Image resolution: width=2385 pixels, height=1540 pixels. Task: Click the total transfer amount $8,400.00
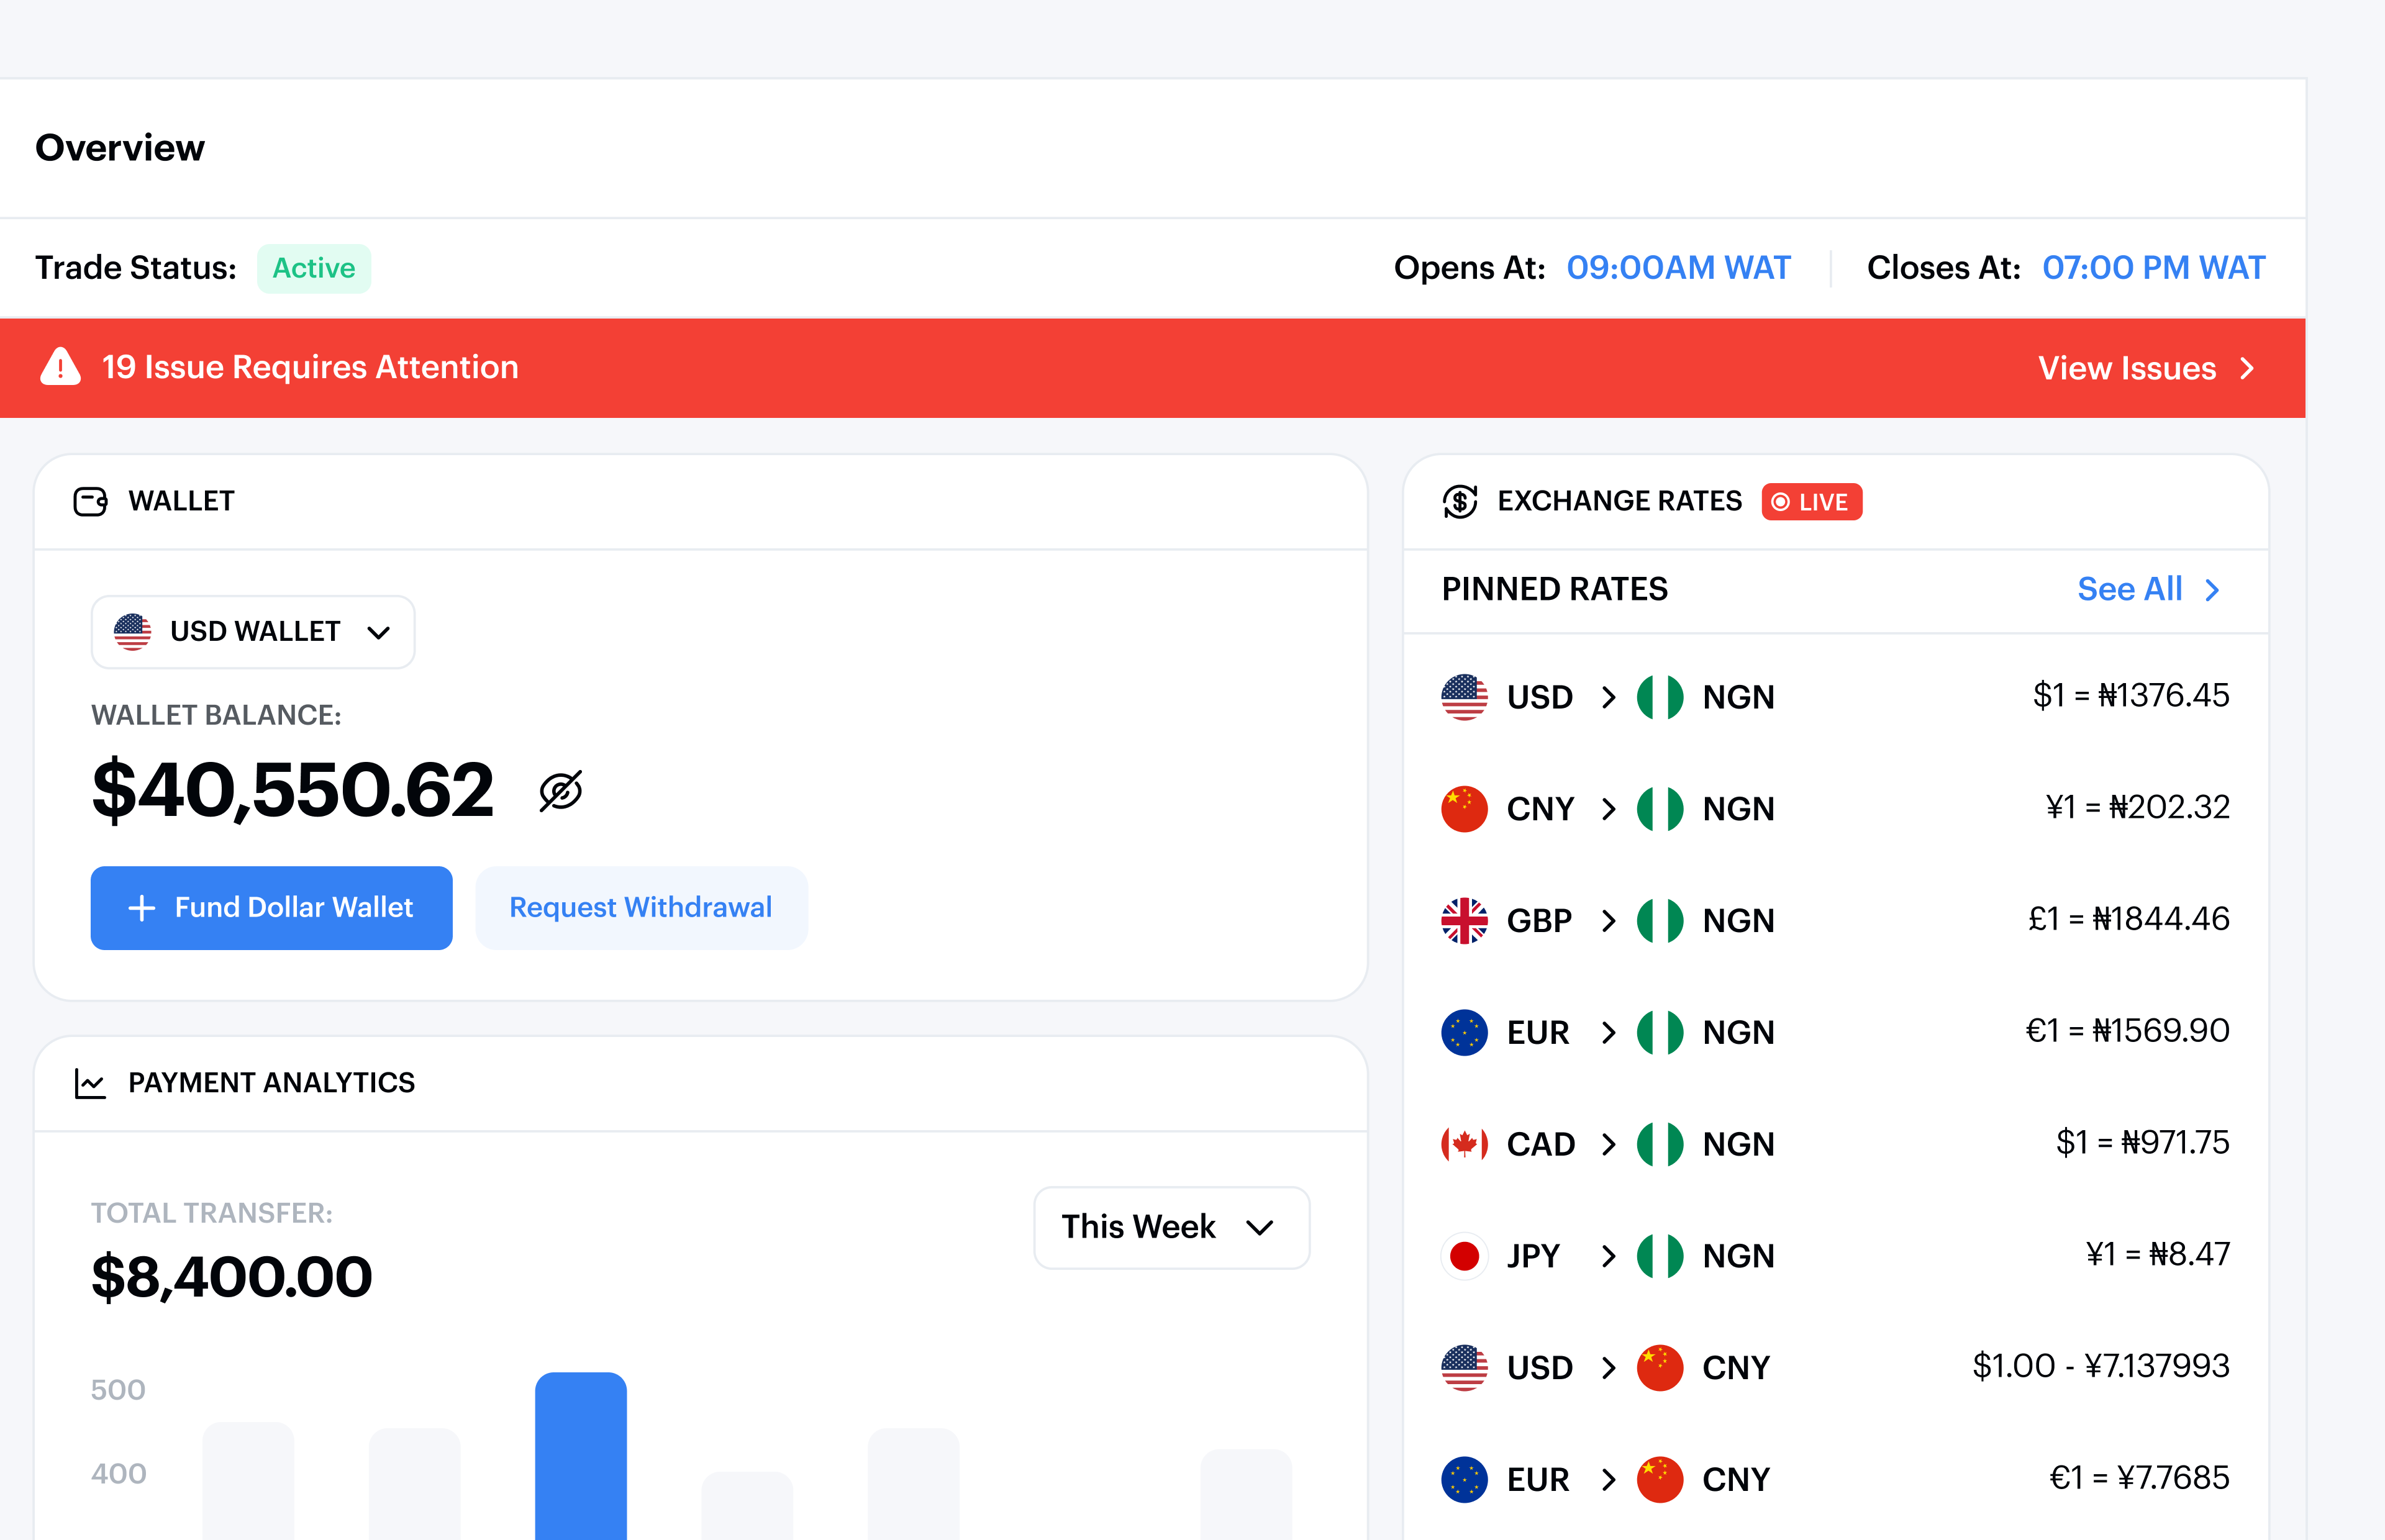[x=231, y=1277]
